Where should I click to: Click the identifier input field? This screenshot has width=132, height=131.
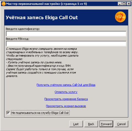(x=66, y=34)
